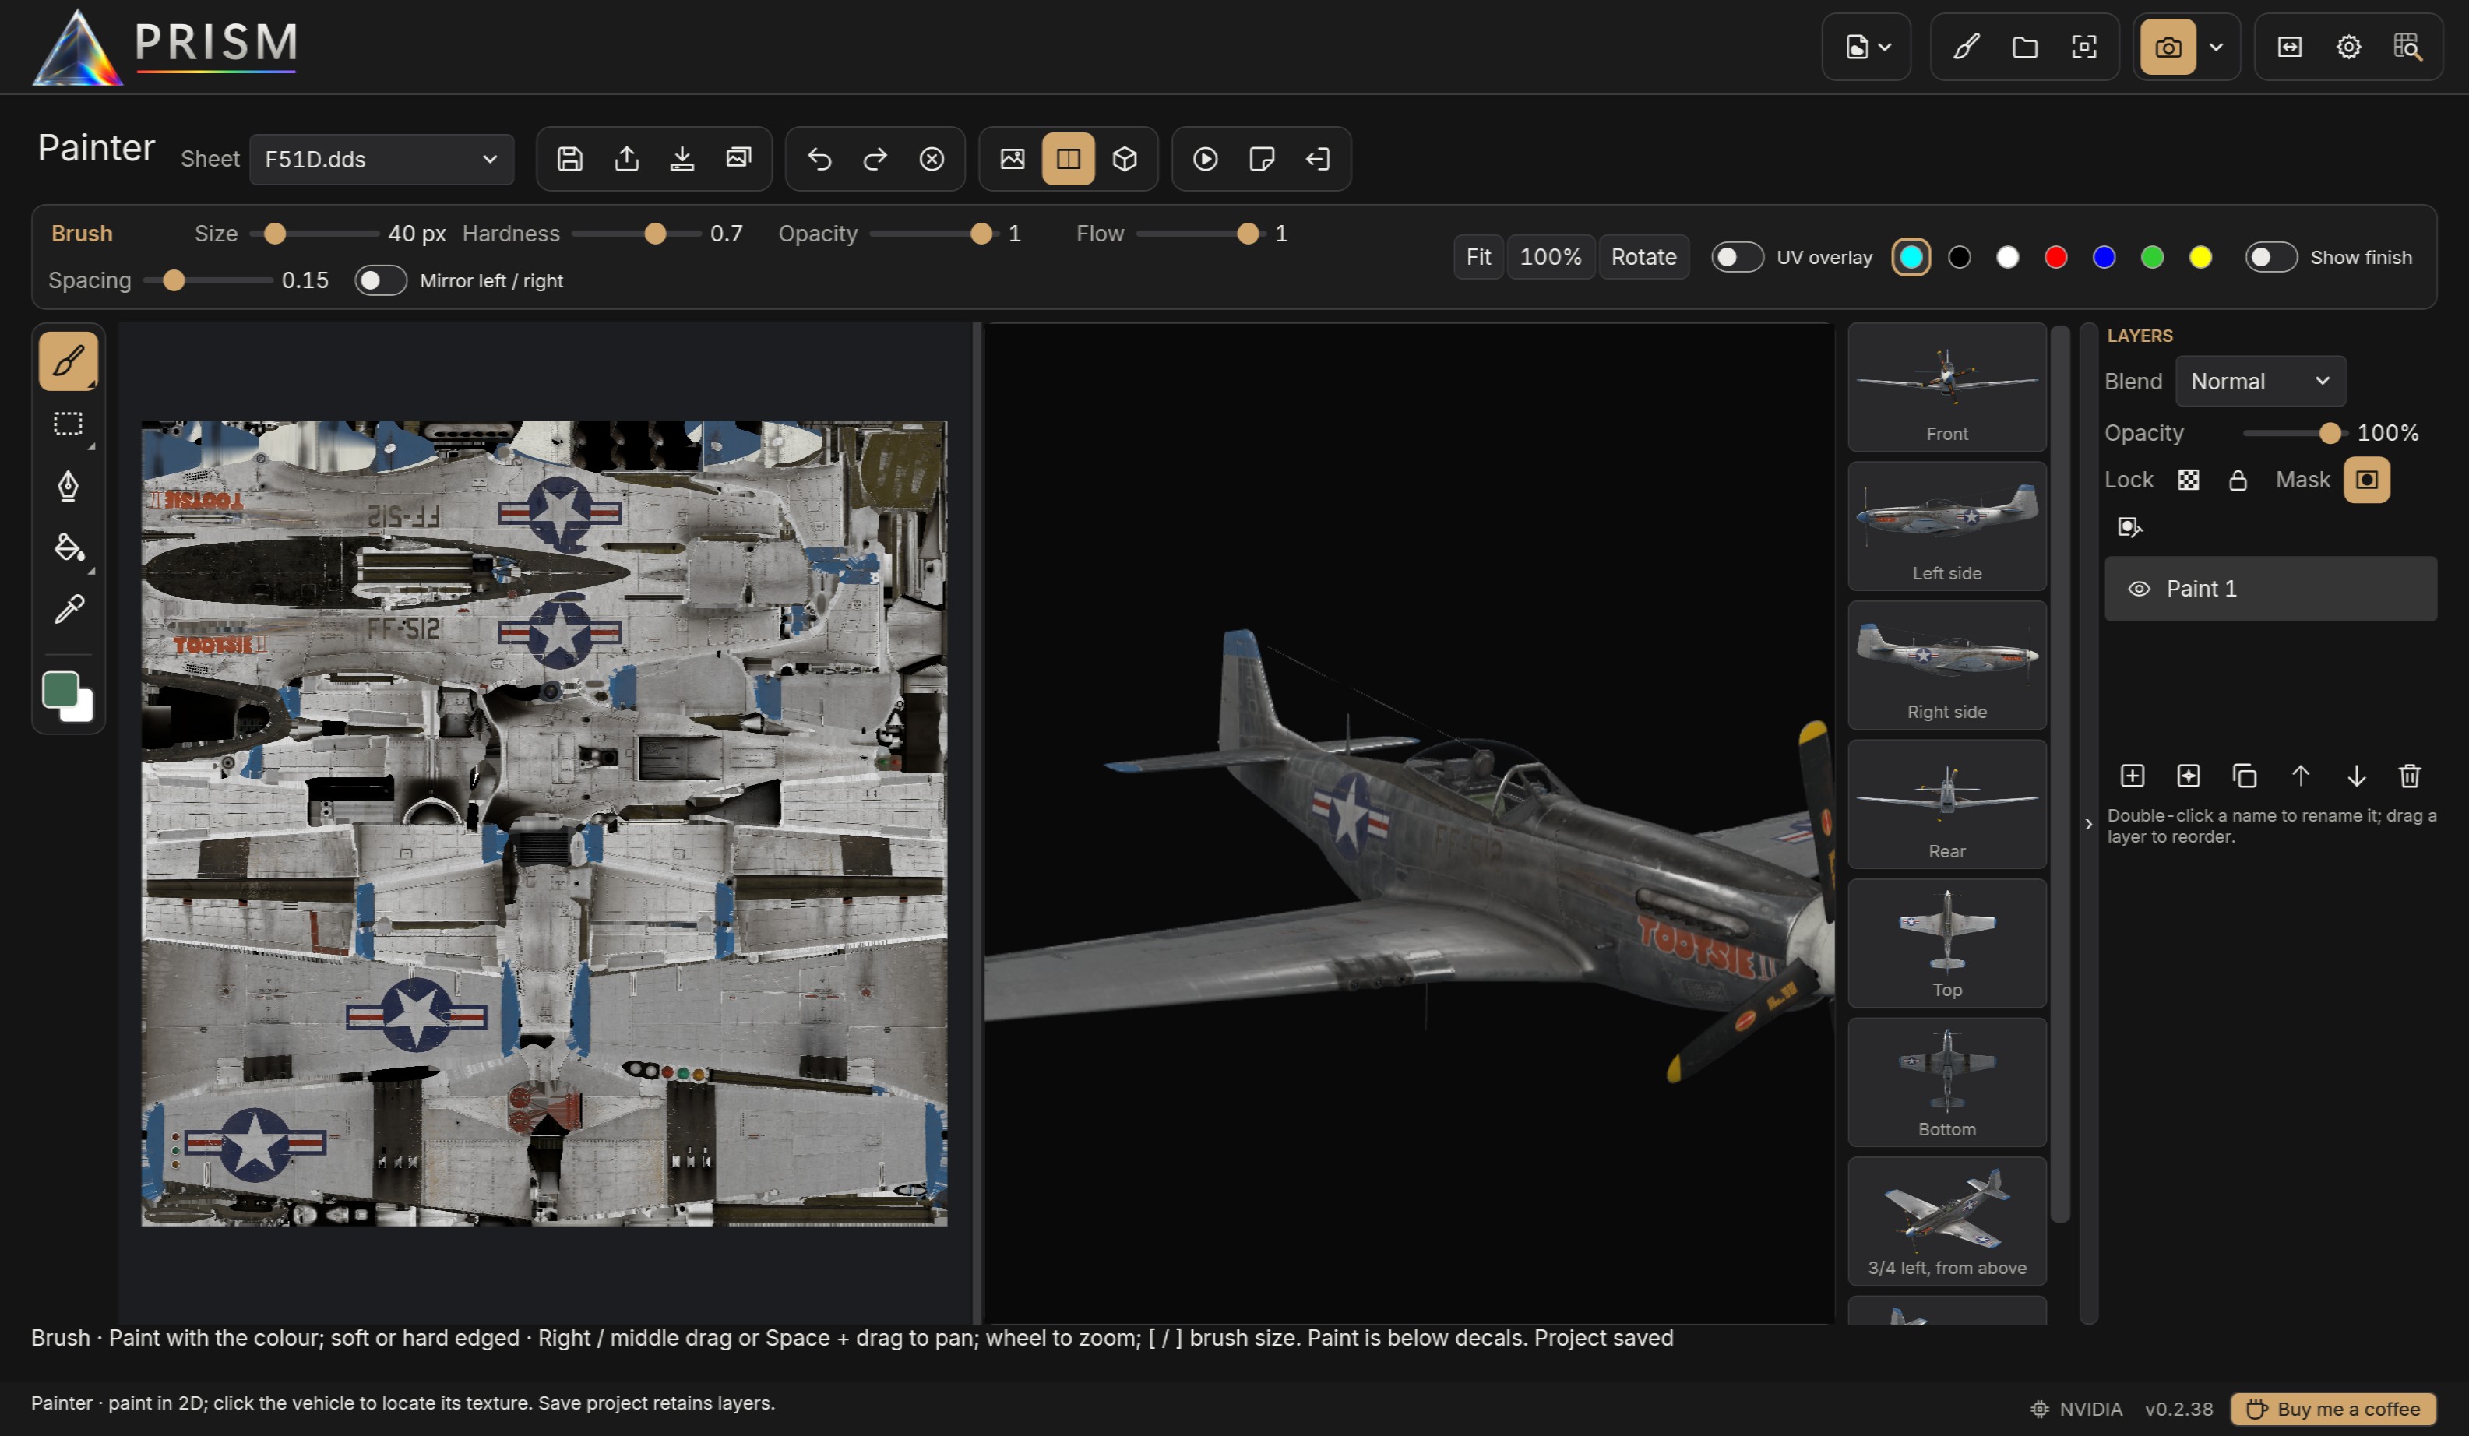Click the duplicate layer icon
The width and height of the screenshot is (2469, 1436).
(x=2245, y=776)
